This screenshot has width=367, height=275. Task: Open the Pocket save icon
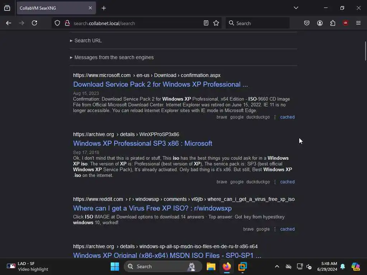click(x=307, y=23)
